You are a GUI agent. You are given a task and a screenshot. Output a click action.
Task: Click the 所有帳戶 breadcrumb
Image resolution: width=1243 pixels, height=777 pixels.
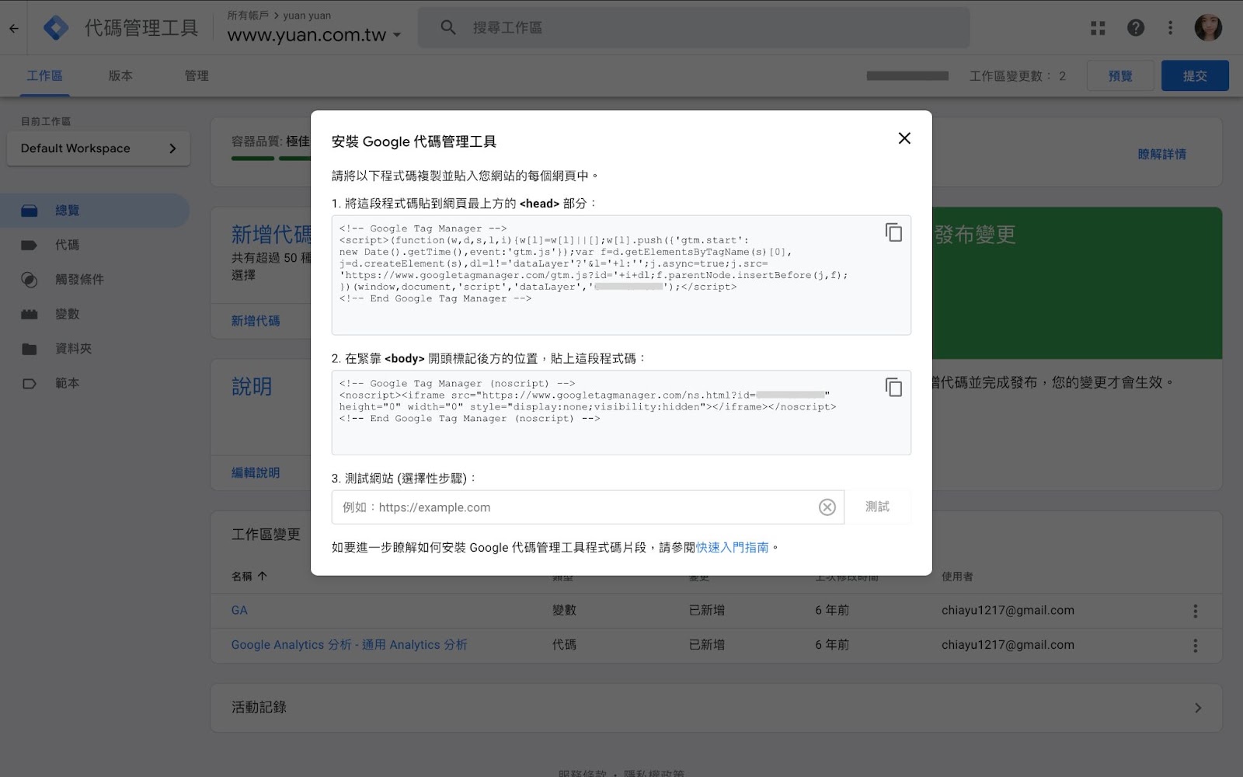coord(248,16)
